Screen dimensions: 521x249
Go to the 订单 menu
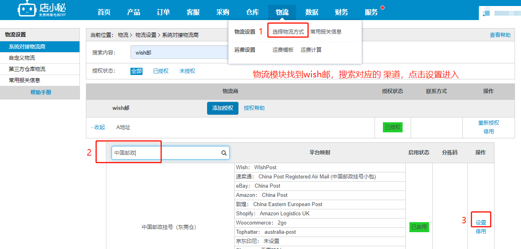[x=163, y=12]
